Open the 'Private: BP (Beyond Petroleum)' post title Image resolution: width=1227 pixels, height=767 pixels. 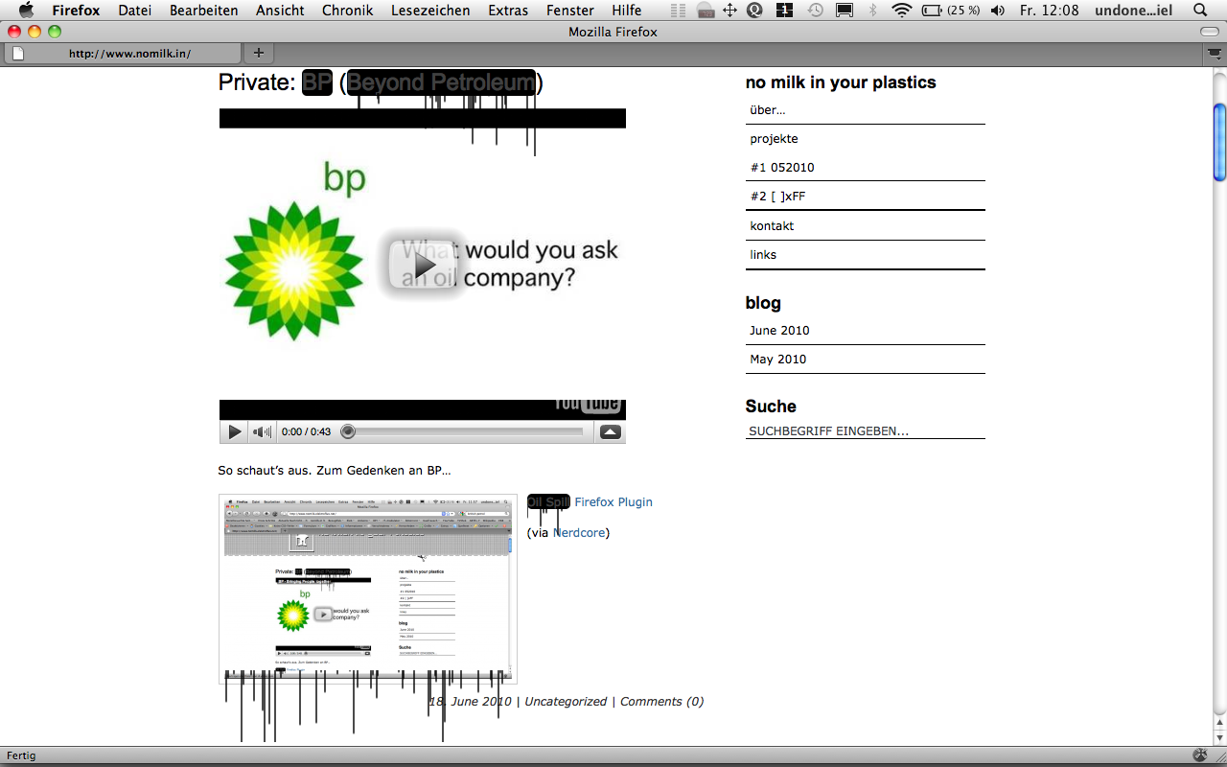pyautogui.click(x=381, y=82)
